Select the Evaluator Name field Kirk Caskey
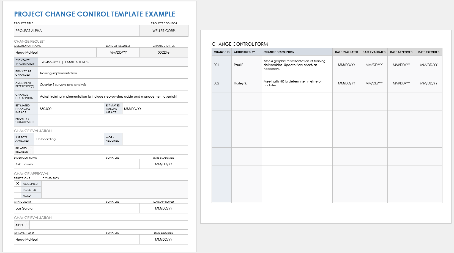Viewport: 454px width, 253px height. (50, 164)
